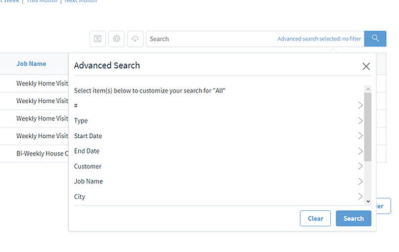Click the filter list scrollbar down arrow
399x252 pixels.
point(368,201)
